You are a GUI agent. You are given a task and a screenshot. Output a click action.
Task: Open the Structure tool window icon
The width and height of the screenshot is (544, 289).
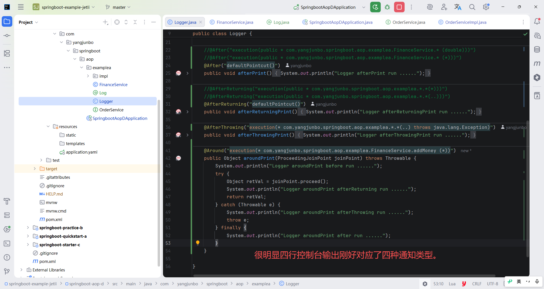tap(7, 53)
